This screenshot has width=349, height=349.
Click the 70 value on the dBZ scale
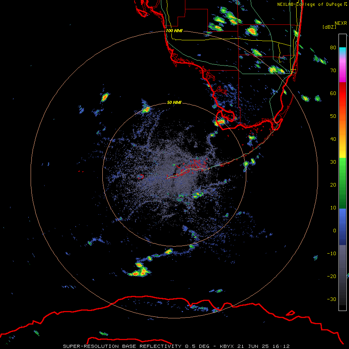tap(333, 70)
